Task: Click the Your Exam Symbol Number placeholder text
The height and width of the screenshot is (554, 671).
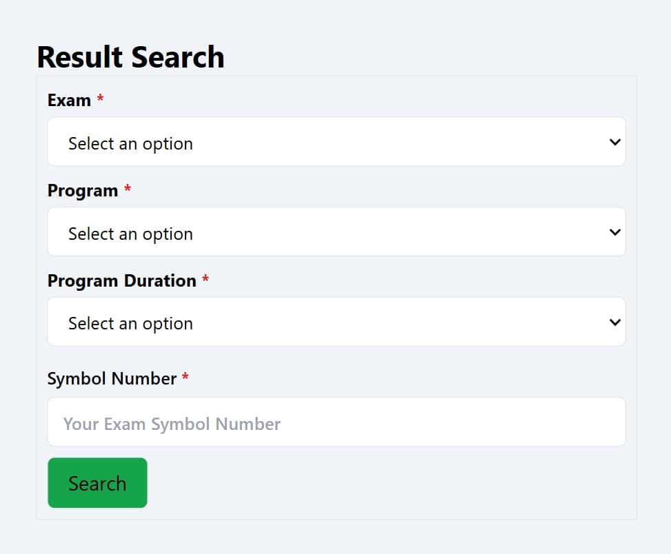Action: pos(170,423)
